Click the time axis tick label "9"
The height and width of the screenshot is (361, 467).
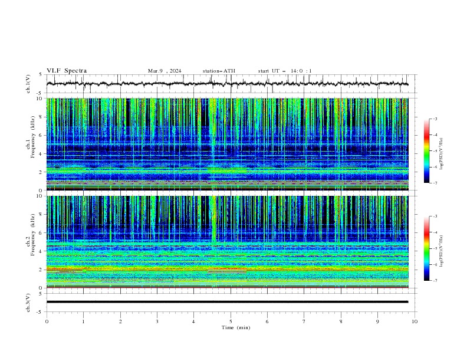click(x=377, y=321)
